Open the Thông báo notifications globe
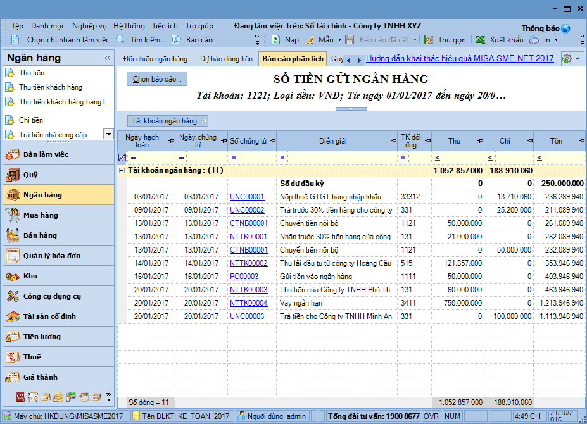This screenshot has width=587, height=424. click(565, 28)
